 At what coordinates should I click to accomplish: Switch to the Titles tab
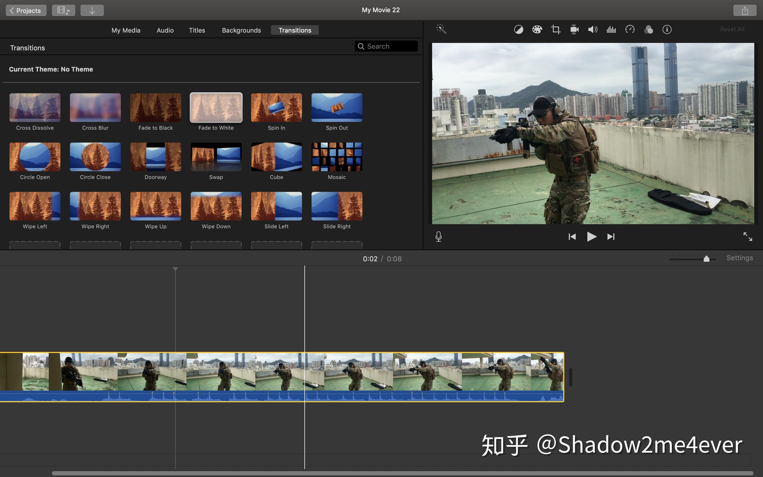click(197, 30)
